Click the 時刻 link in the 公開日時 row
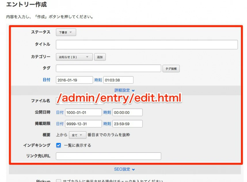Screen dimensions: 247x182 point(107,112)
